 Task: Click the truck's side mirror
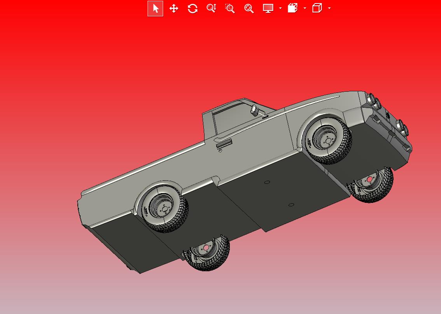coord(255,110)
